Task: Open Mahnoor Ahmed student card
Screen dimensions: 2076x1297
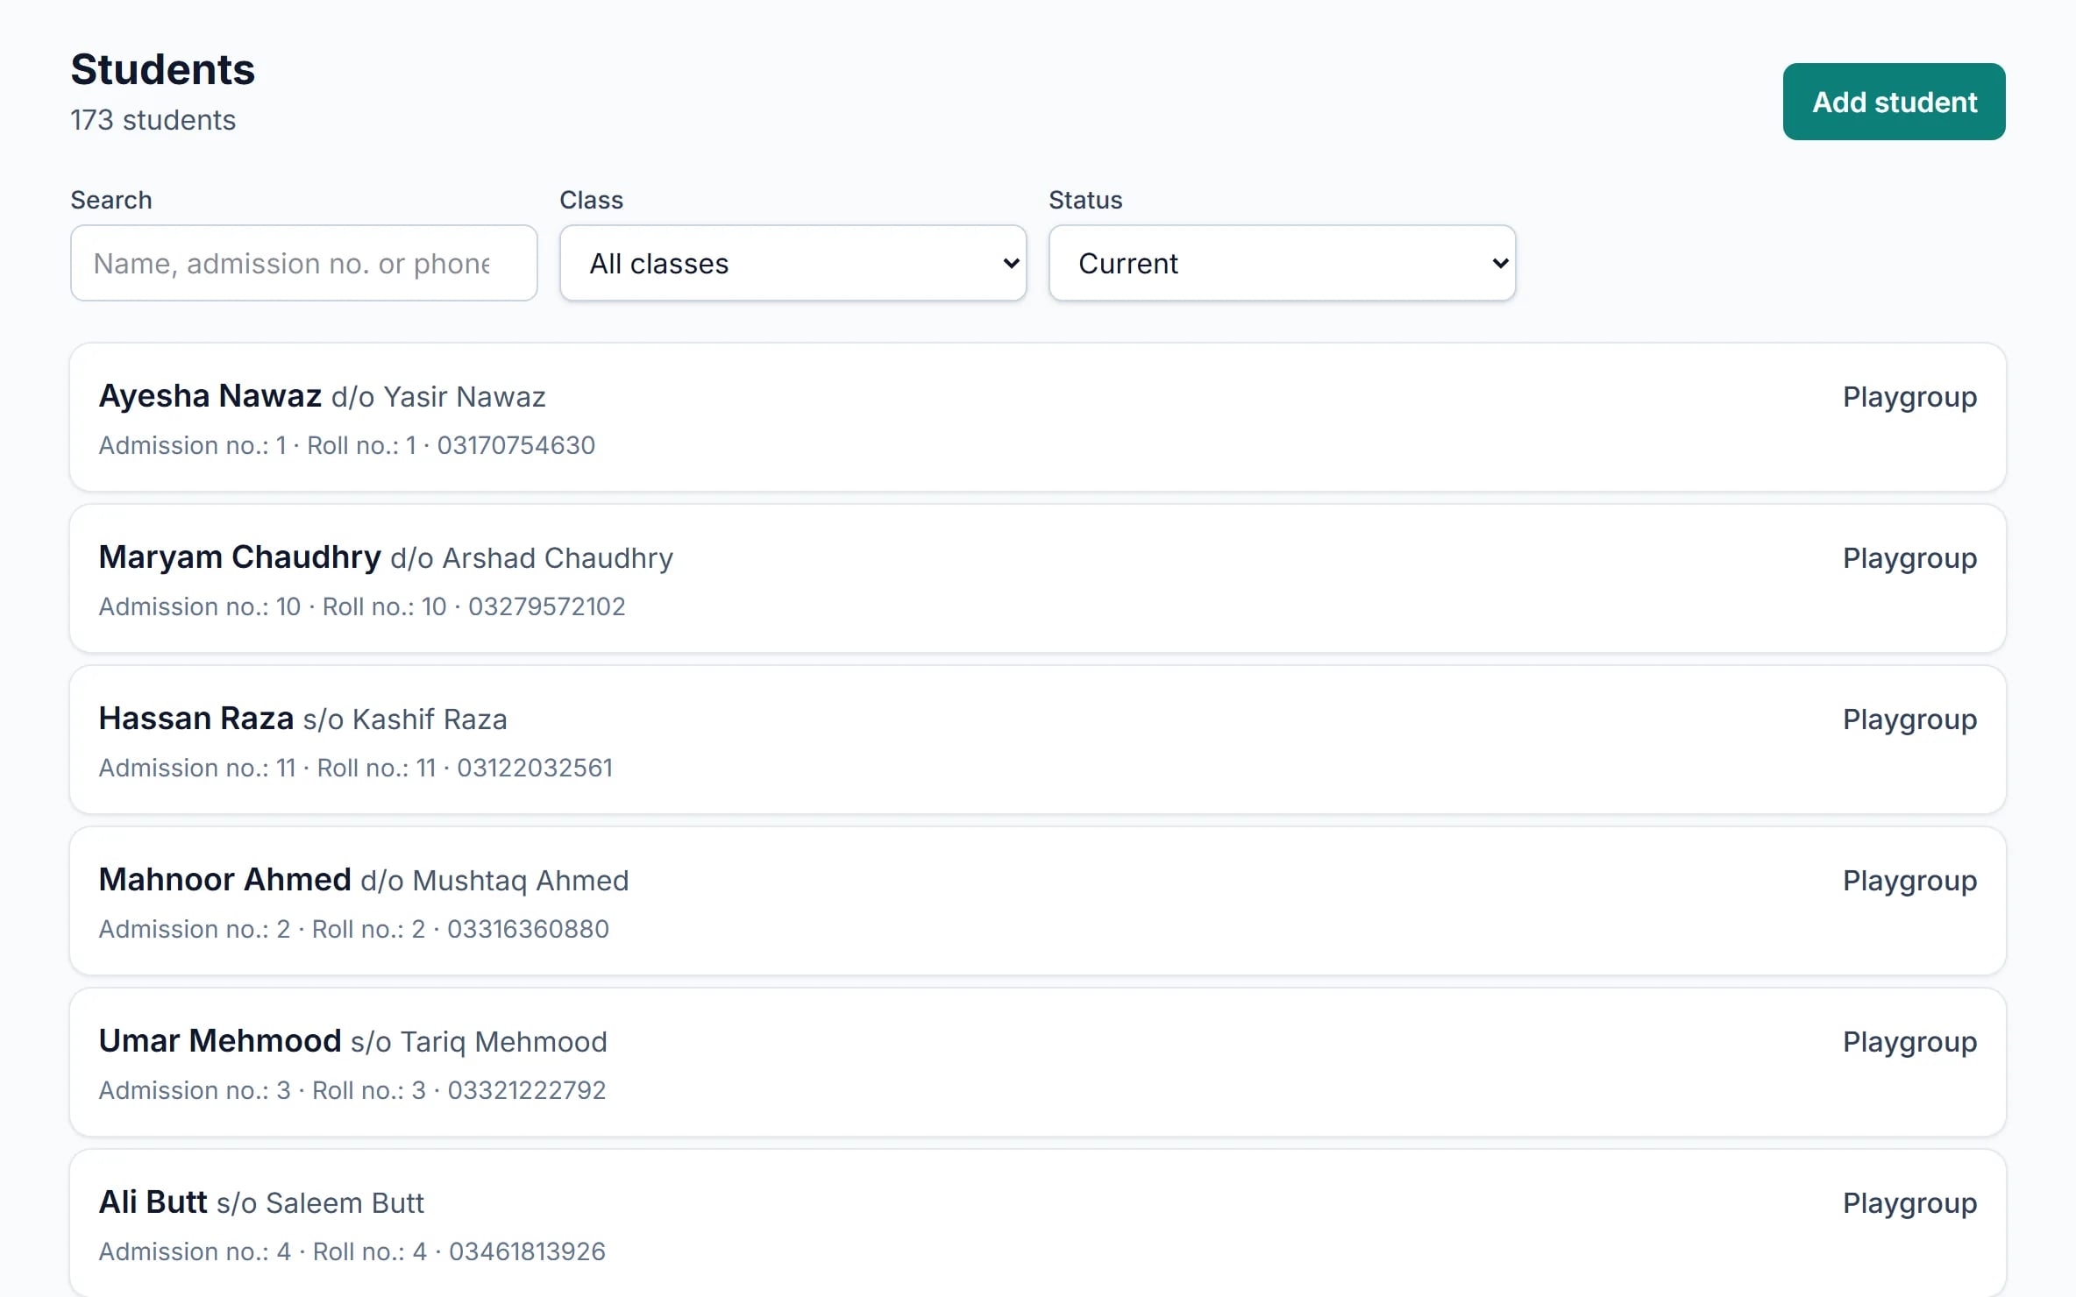Action: pos(1038,901)
